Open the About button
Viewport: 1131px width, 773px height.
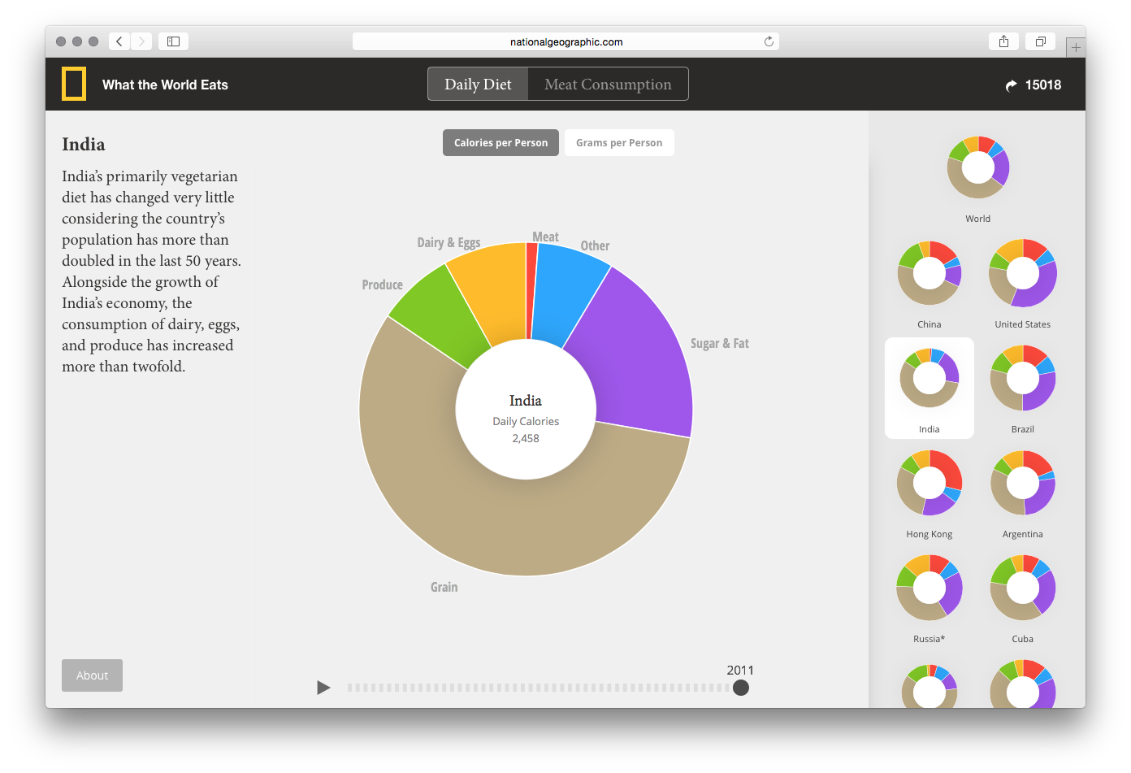coord(92,675)
